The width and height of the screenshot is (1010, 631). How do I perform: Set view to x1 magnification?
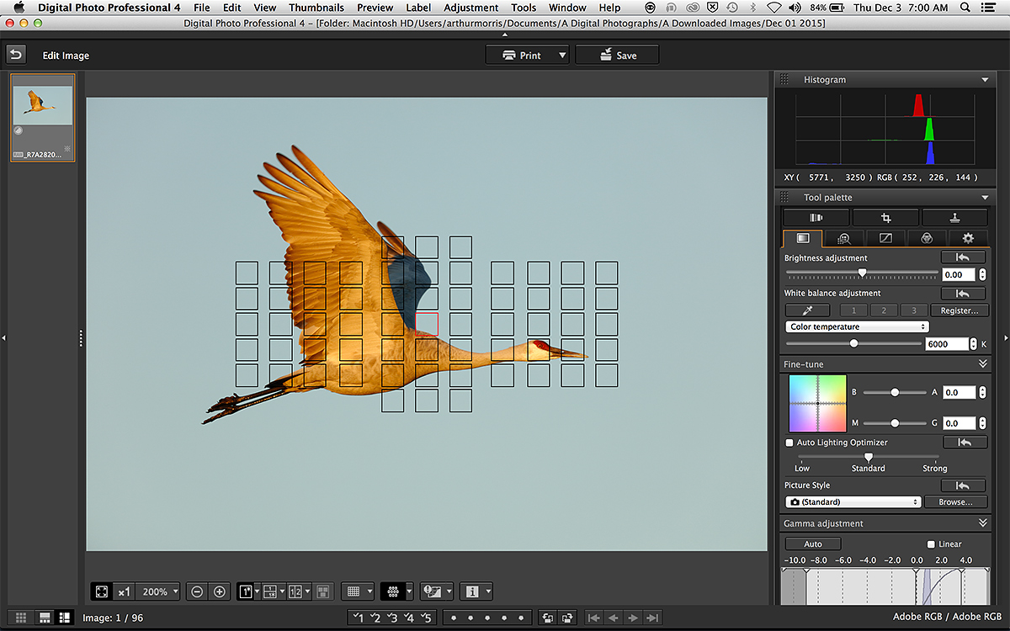click(124, 591)
